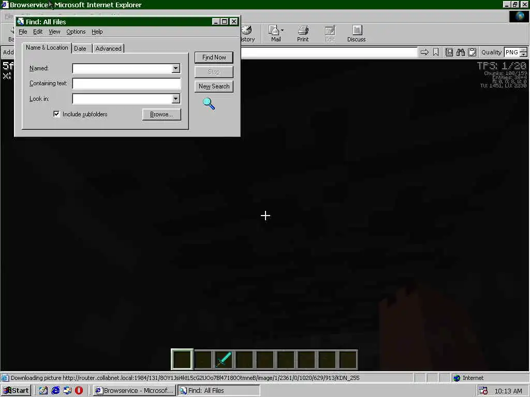The height and width of the screenshot is (397, 530).
Task: Open Outlook Express quick launch icon
Action: [67, 390]
